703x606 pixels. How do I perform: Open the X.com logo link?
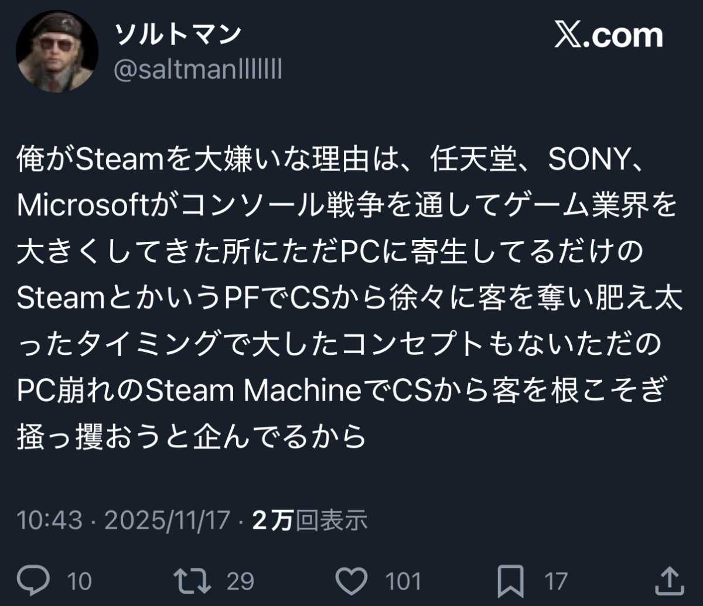[608, 36]
